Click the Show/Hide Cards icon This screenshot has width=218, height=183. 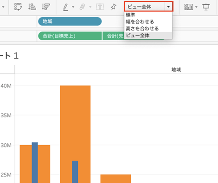pos(188,7)
